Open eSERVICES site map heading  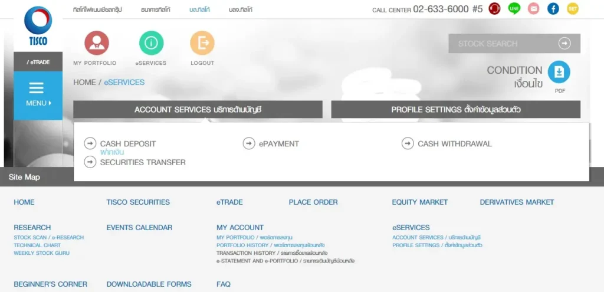[x=411, y=227]
